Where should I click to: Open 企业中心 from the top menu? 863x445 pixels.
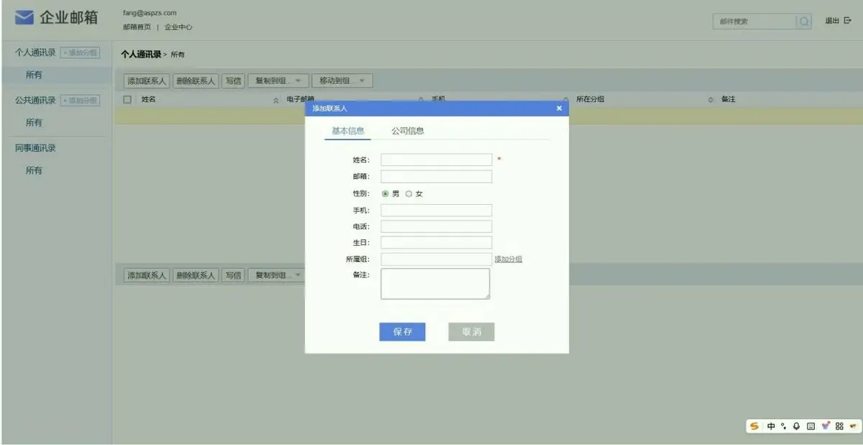(x=178, y=27)
